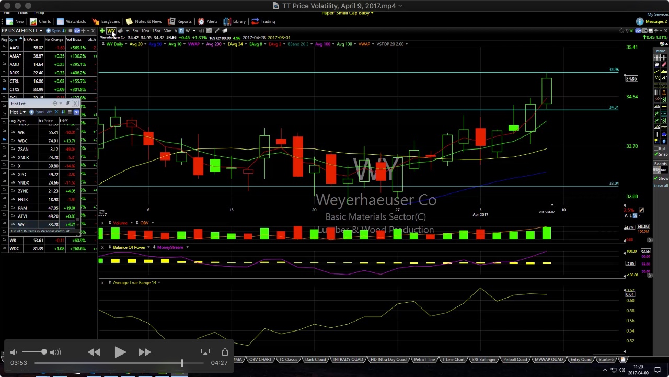Rewind the video
This screenshot has width=669, height=377.
click(94, 352)
